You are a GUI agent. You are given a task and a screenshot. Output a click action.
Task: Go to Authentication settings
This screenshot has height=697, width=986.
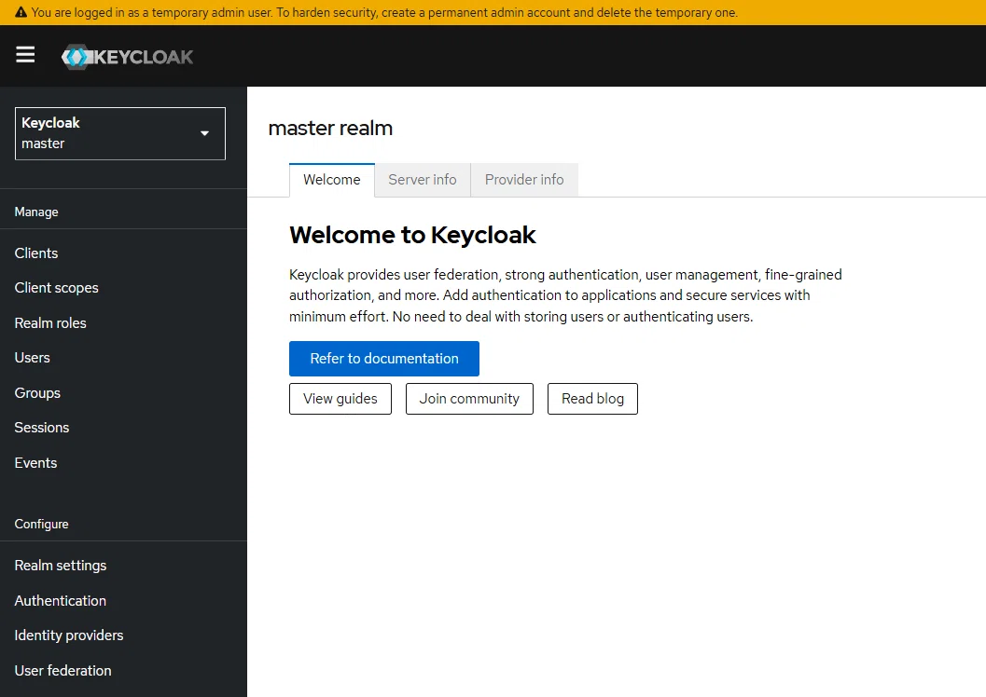click(61, 600)
